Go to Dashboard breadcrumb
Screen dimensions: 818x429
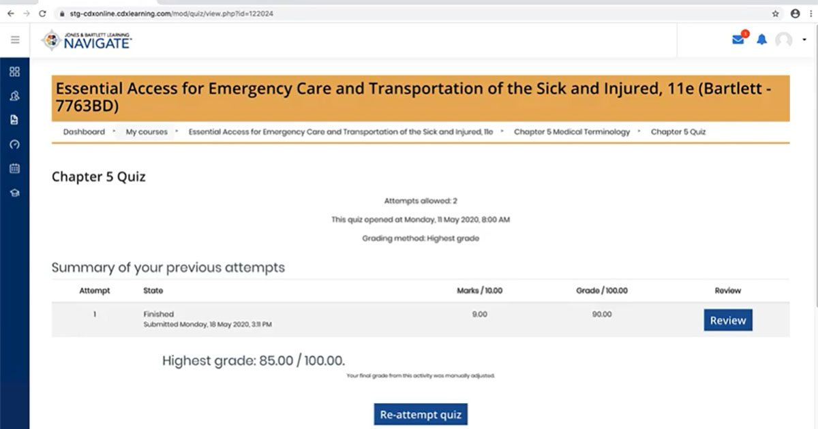[84, 132]
